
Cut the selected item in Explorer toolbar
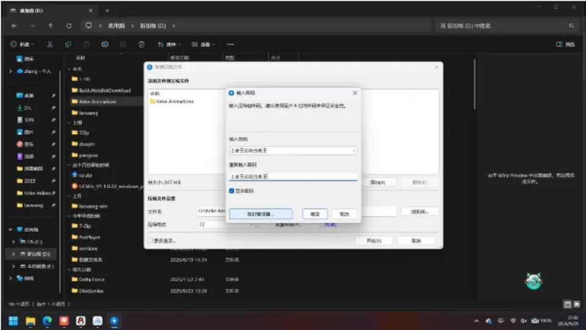point(49,45)
